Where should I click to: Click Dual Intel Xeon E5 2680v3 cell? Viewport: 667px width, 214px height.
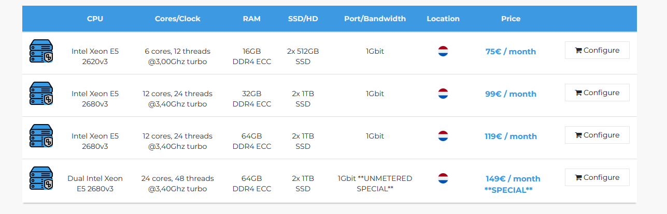(x=95, y=184)
